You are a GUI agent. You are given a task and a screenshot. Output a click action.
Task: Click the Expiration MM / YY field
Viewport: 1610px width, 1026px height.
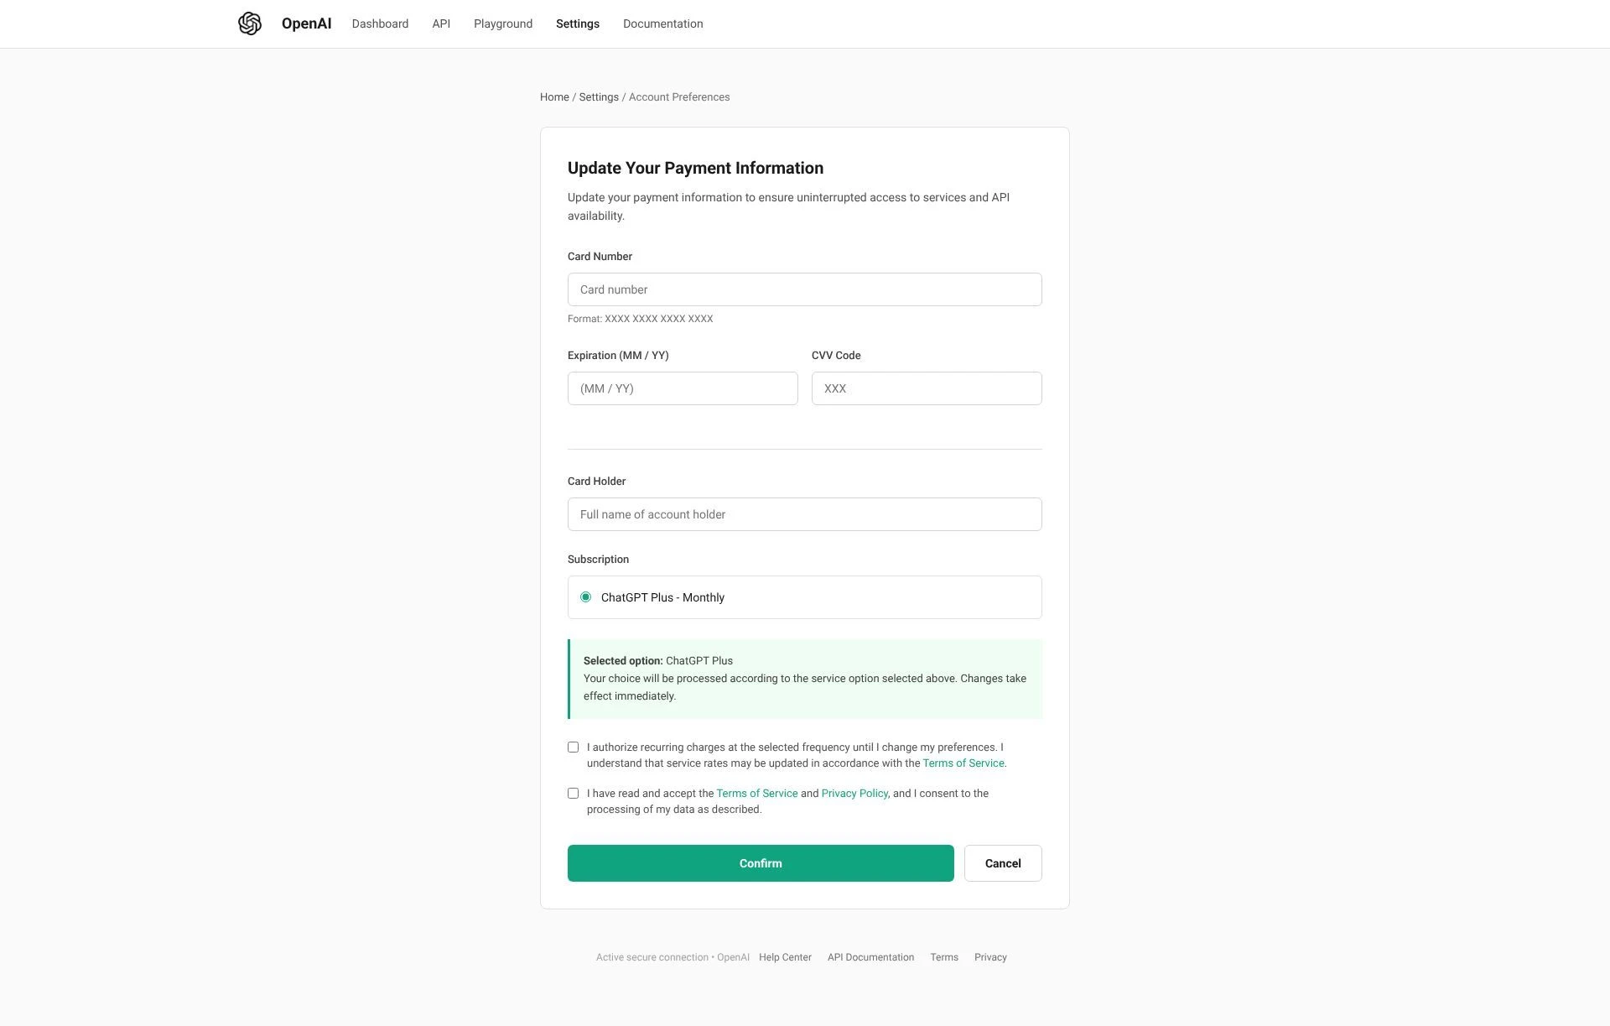pos(683,388)
